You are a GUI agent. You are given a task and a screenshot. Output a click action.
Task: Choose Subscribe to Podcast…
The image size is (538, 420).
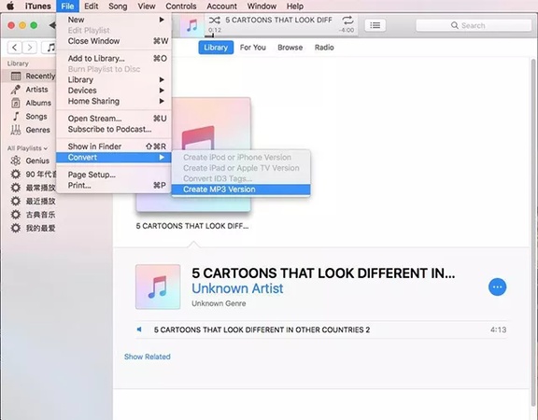coord(114,129)
